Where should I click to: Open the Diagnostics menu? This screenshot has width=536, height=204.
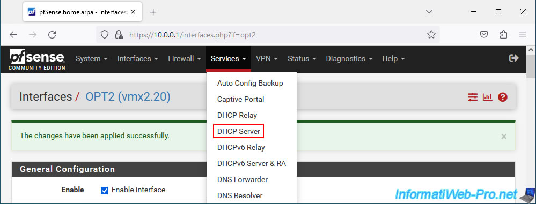349,59
